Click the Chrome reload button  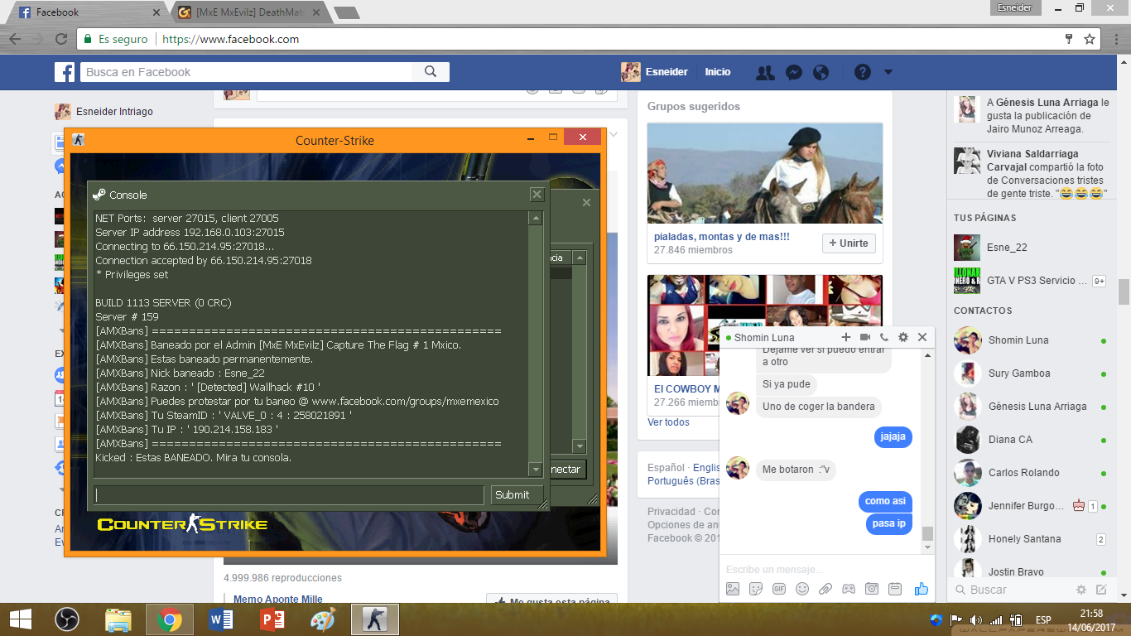[61, 39]
